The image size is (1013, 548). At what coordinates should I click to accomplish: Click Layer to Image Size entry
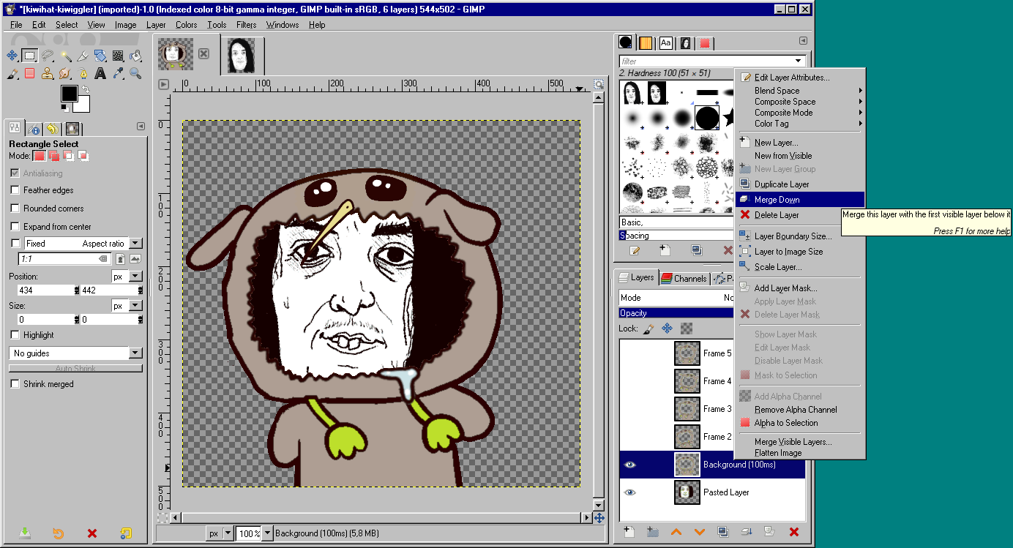pyautogui.click(x=800, y=252)
